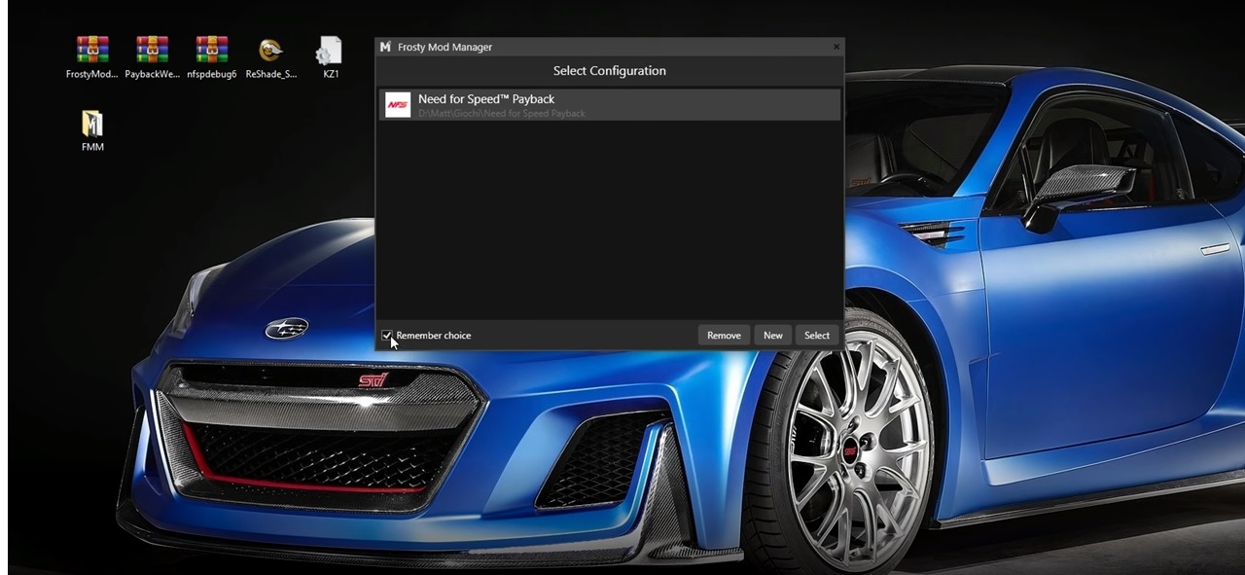Image resolution: width=1245 pixels, height=575 pixels.
Task: Click the Remember choice label text
Action: 434,336
